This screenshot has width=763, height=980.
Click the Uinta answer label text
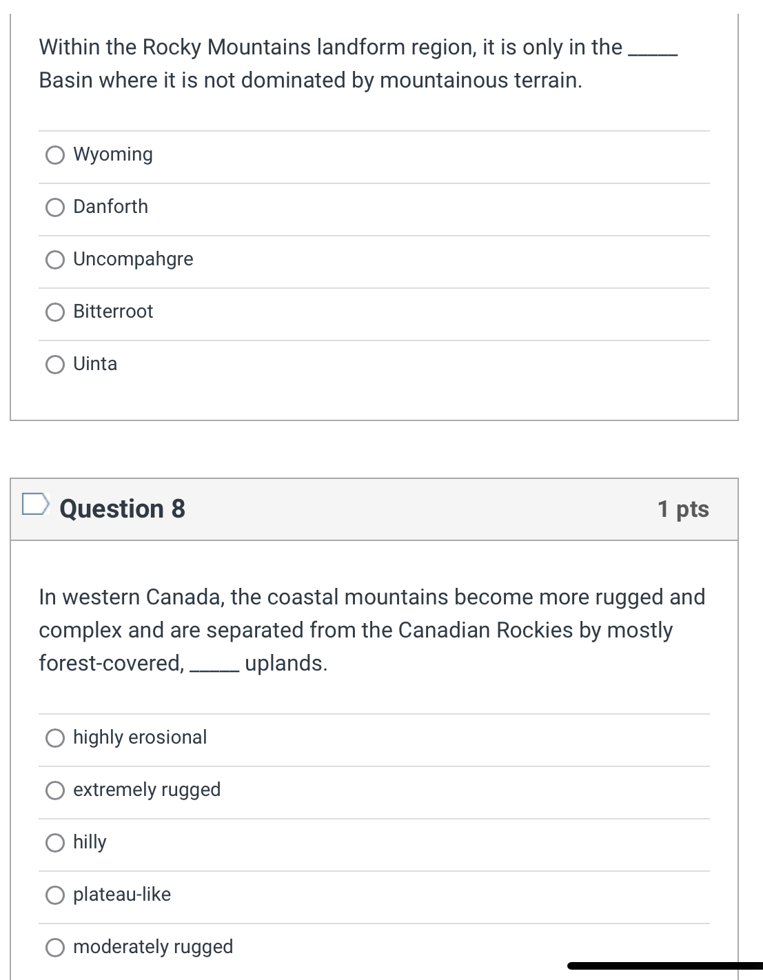tap(95, 364)
